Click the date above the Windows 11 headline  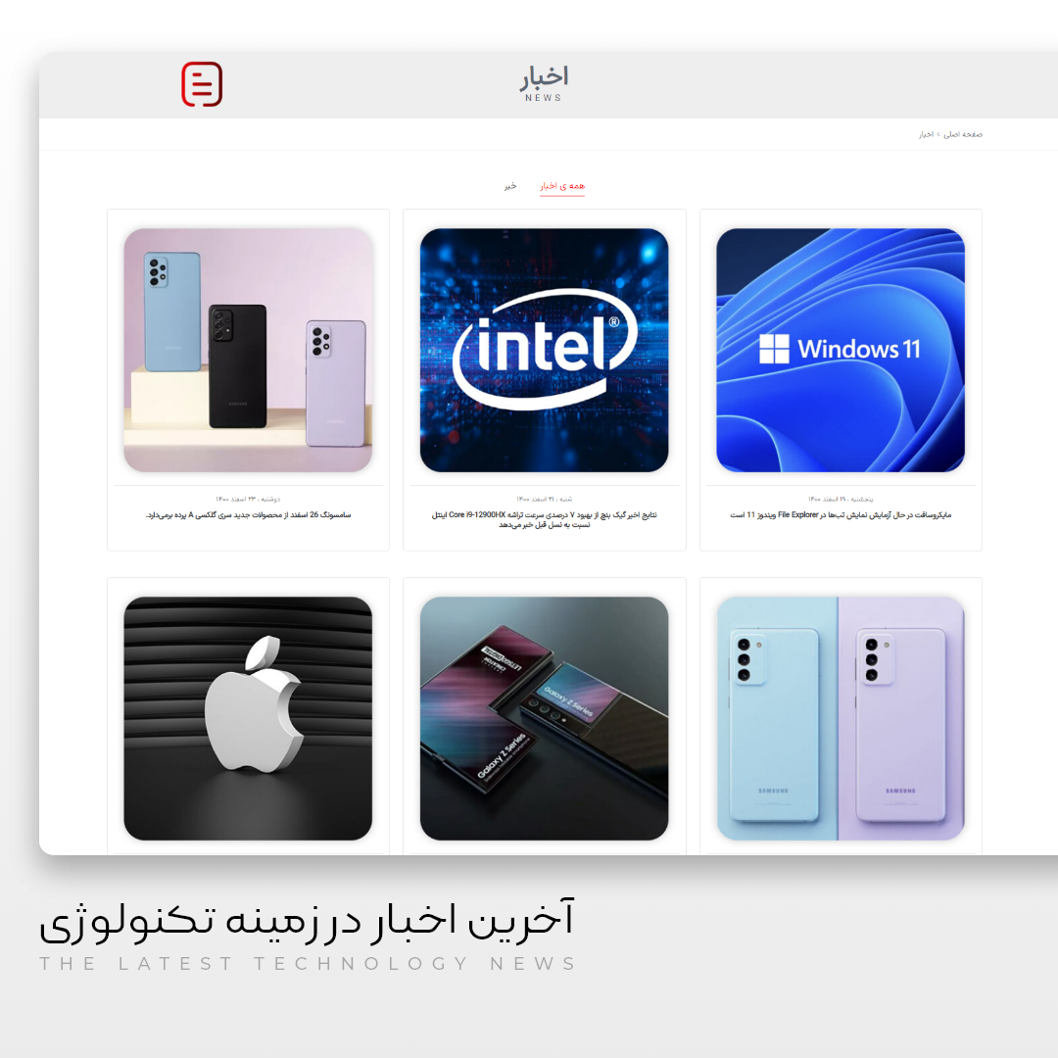tap(841, 500)
